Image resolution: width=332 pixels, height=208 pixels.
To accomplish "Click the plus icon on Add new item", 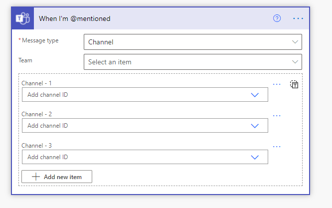I will (x=35, y=177).
